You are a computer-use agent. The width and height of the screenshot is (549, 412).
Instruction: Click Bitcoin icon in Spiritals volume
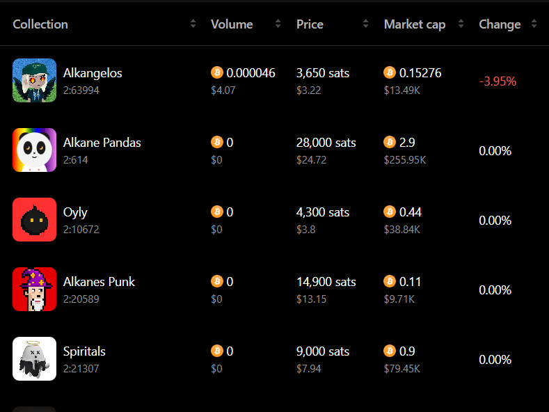pos(217,351)
